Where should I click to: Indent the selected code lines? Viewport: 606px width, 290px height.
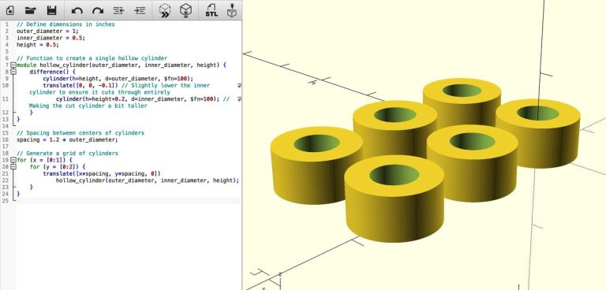pos(140,11)
